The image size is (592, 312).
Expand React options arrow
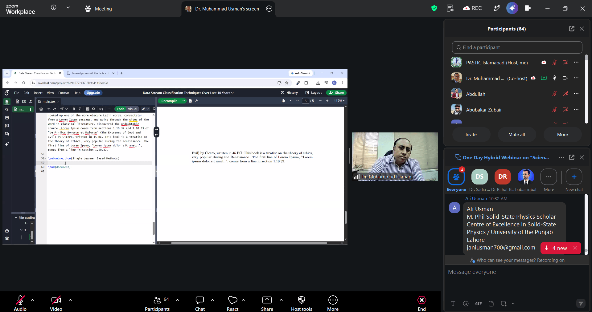[x=243, y=300]
